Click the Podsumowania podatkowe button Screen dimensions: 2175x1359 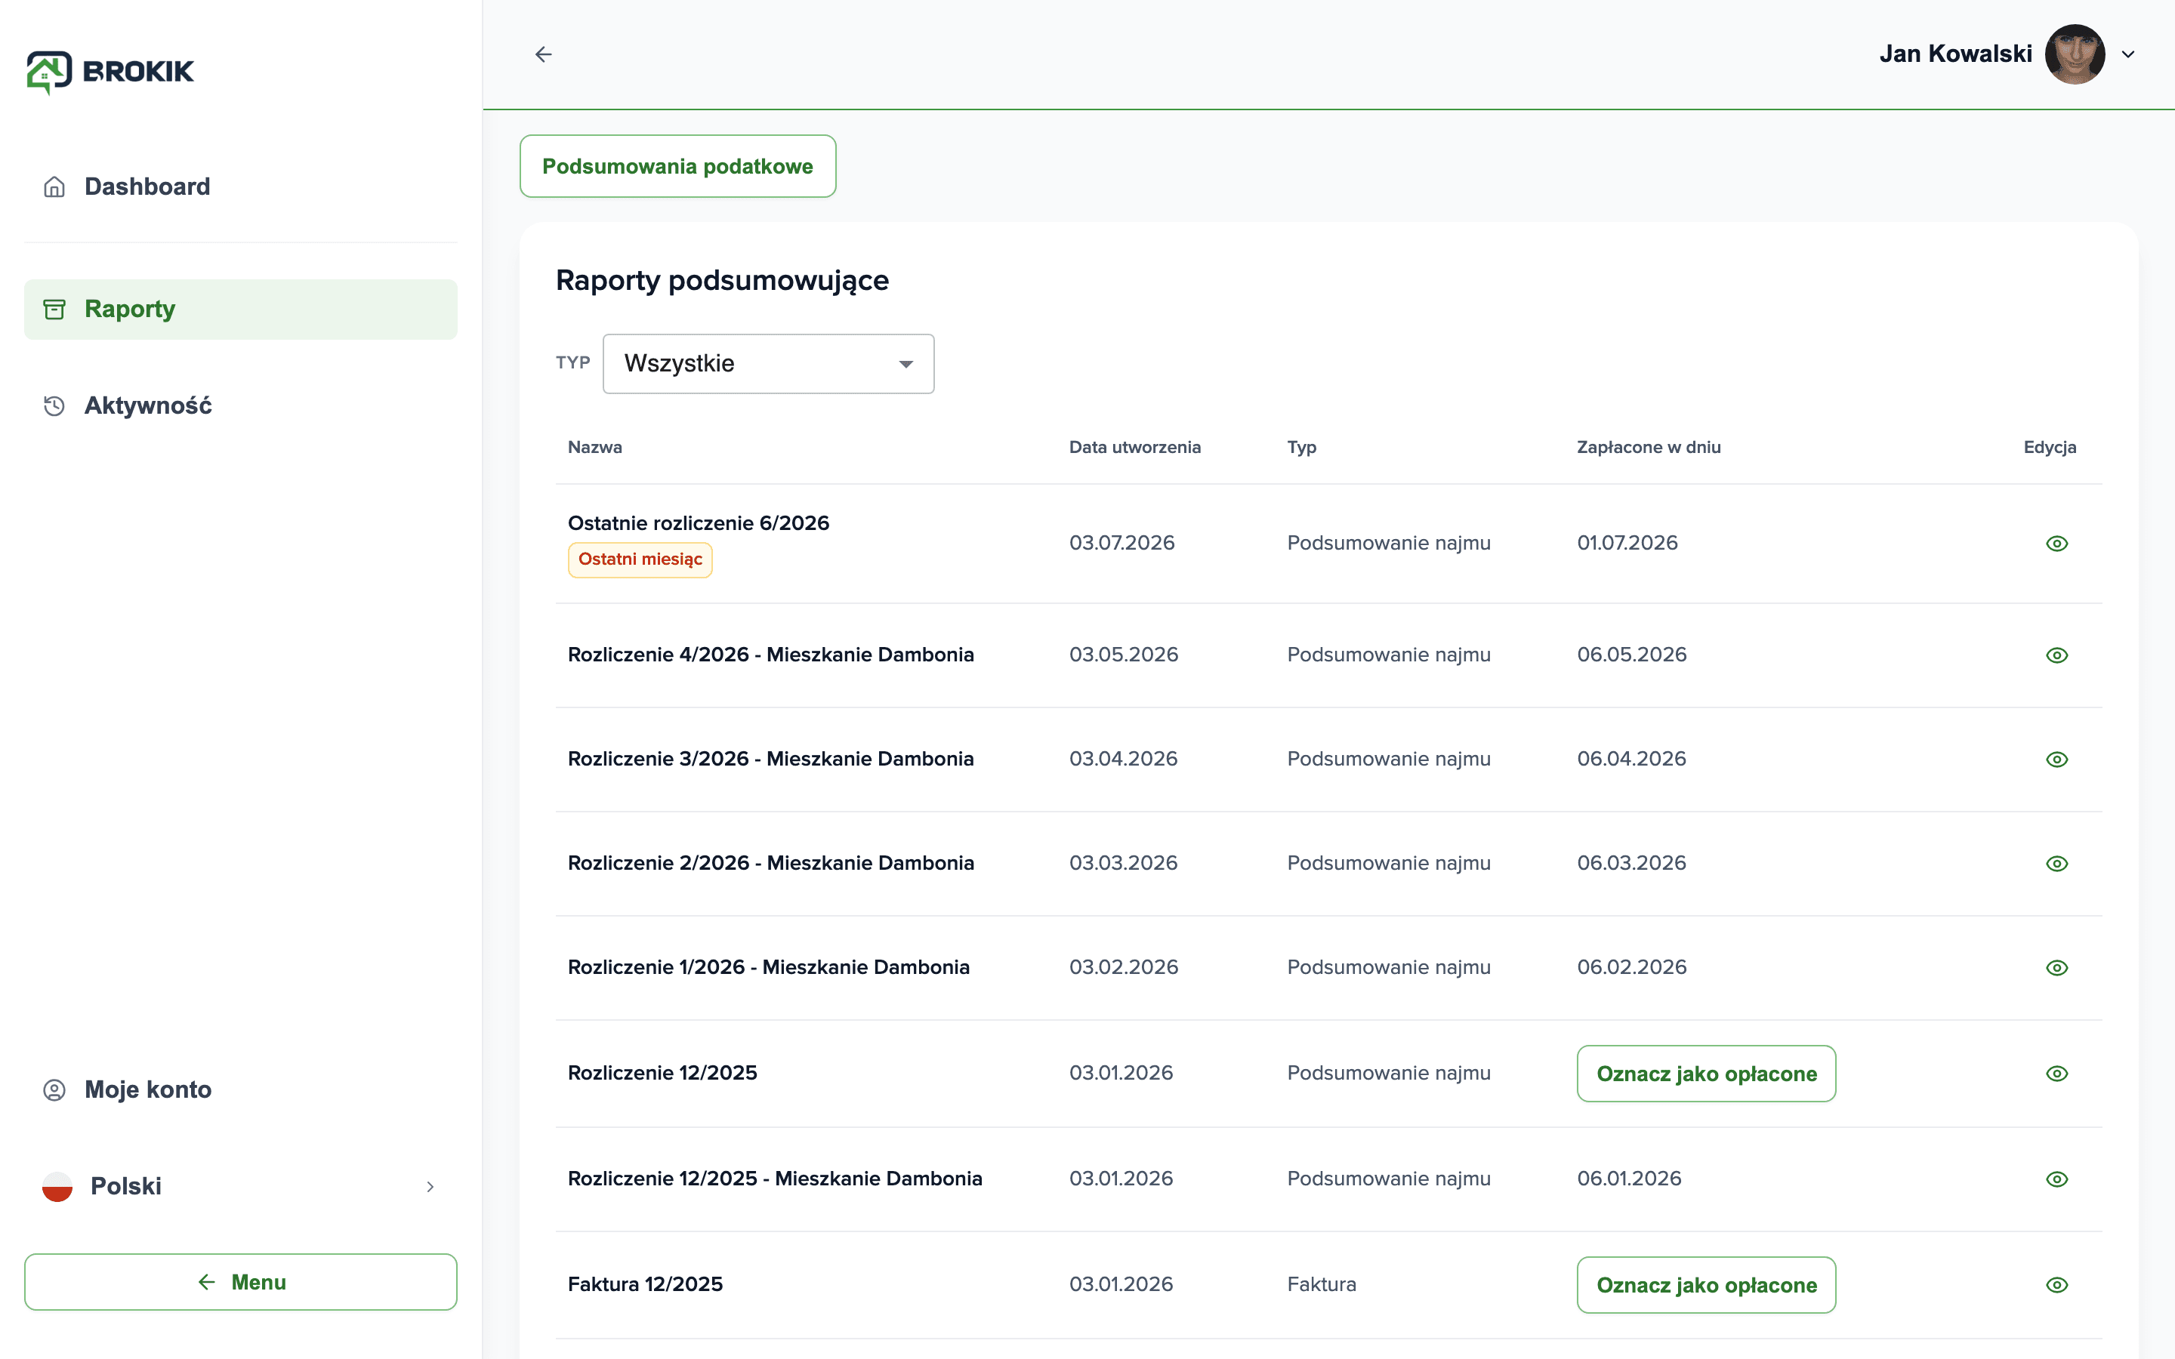[x=677, y=166]
